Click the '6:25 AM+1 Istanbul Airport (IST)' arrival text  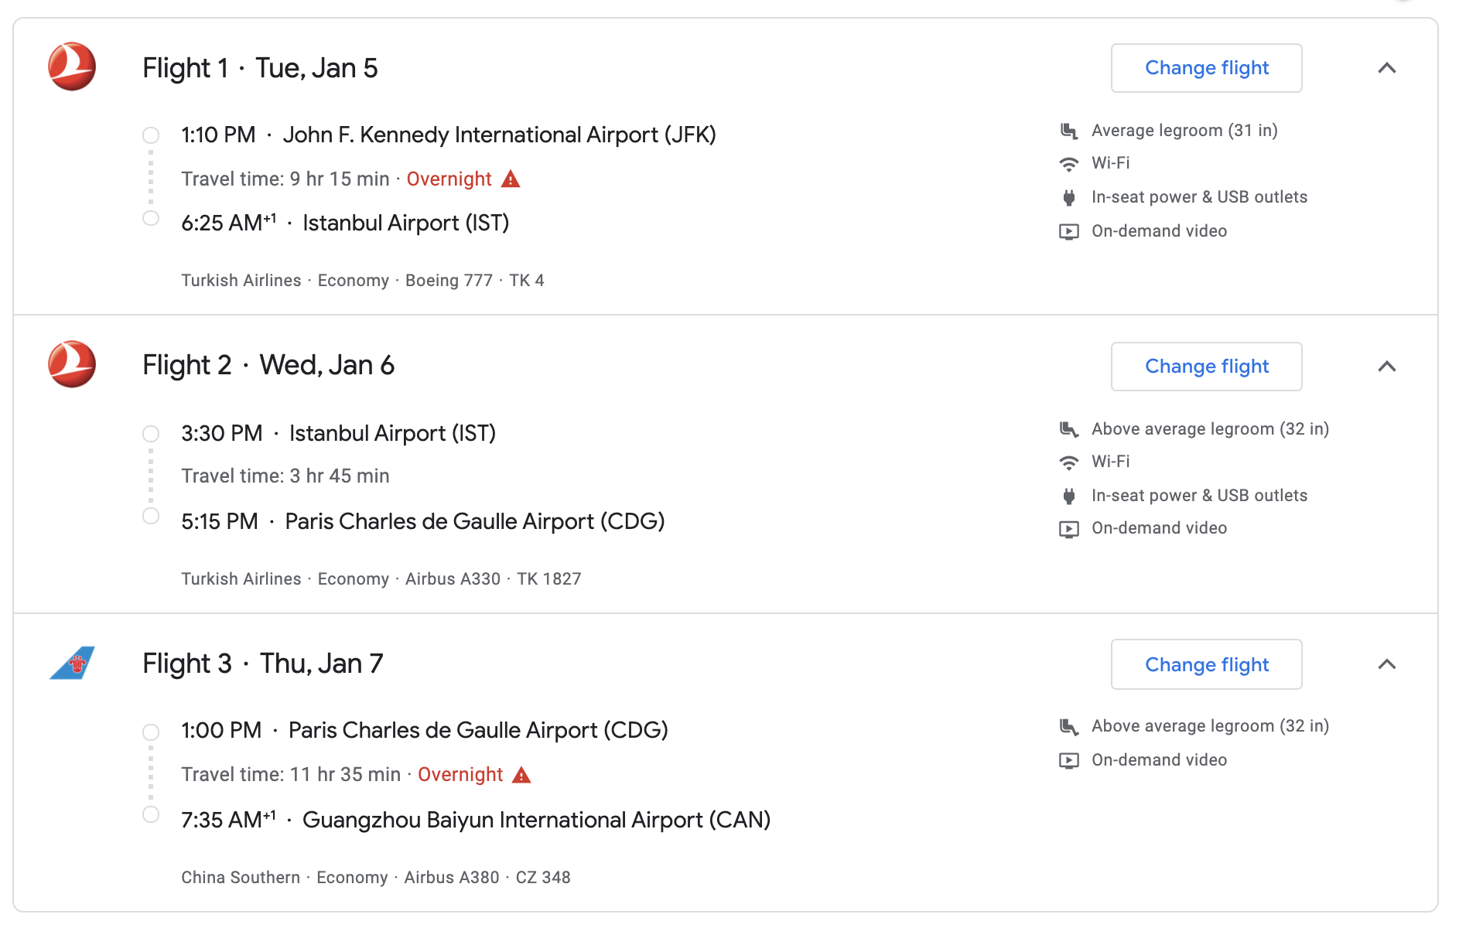(345, 223)
